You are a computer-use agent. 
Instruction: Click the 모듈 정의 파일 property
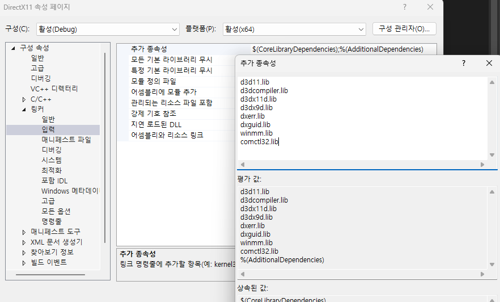point(154,81)
